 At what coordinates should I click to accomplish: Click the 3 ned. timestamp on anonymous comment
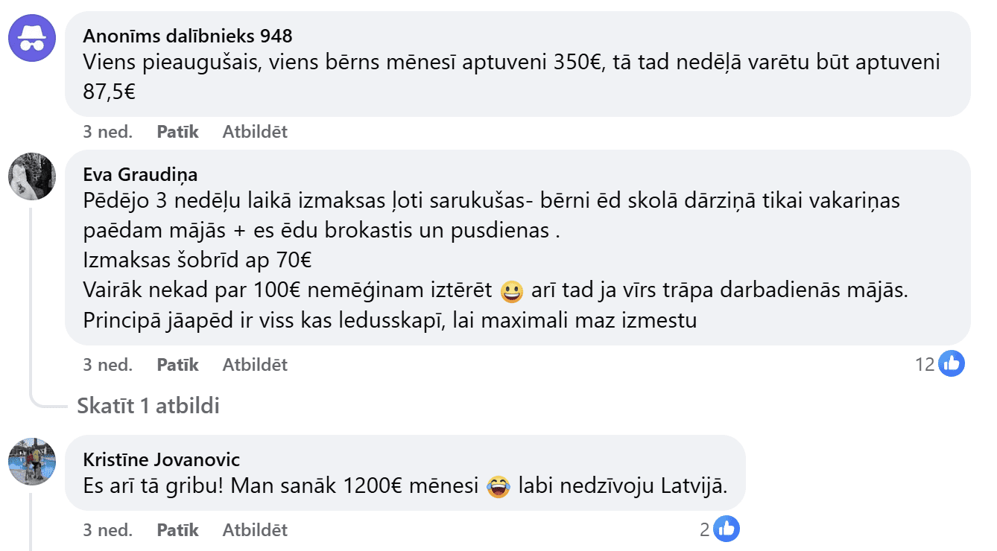pyautogui.click(x=107, y=132)
